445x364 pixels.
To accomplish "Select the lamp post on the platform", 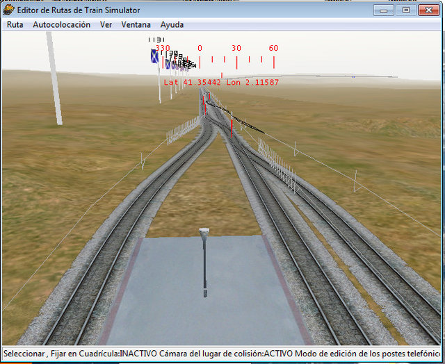I will click(204, 260).
